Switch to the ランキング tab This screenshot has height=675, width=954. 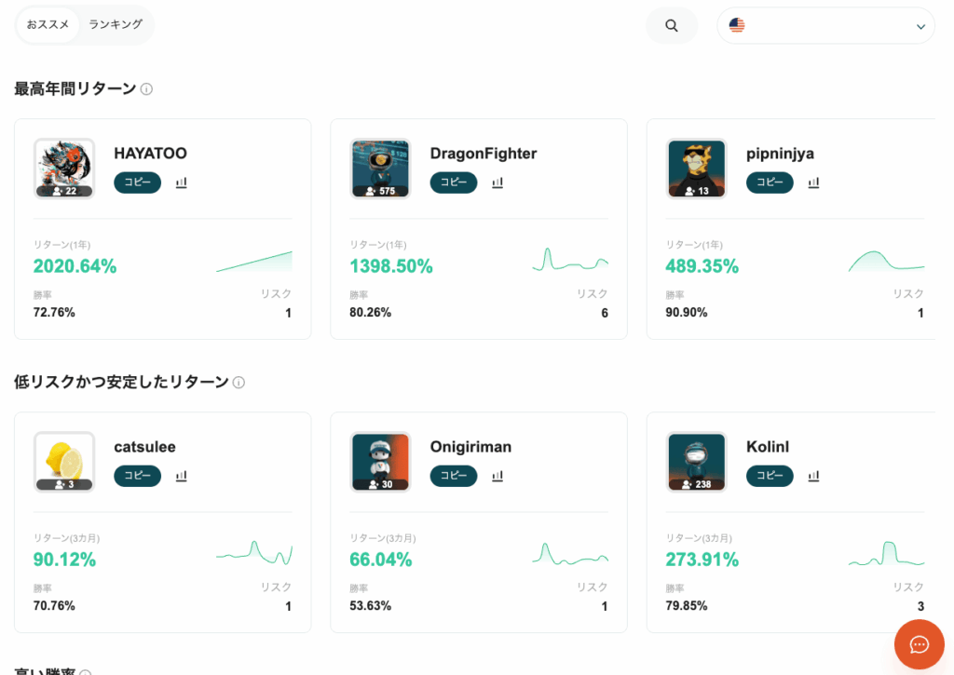click(116, 25)
